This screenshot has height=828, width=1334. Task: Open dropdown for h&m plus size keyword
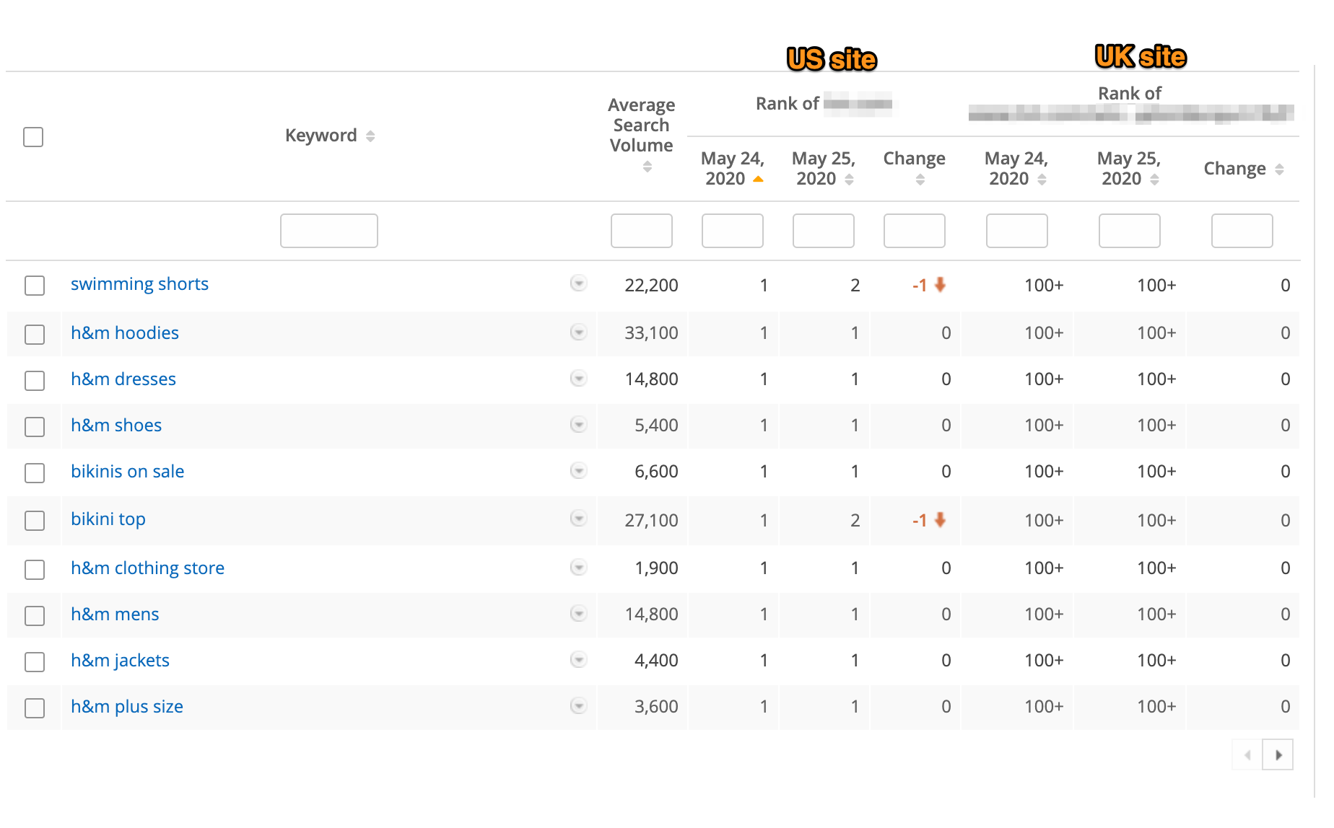point(578,705)
